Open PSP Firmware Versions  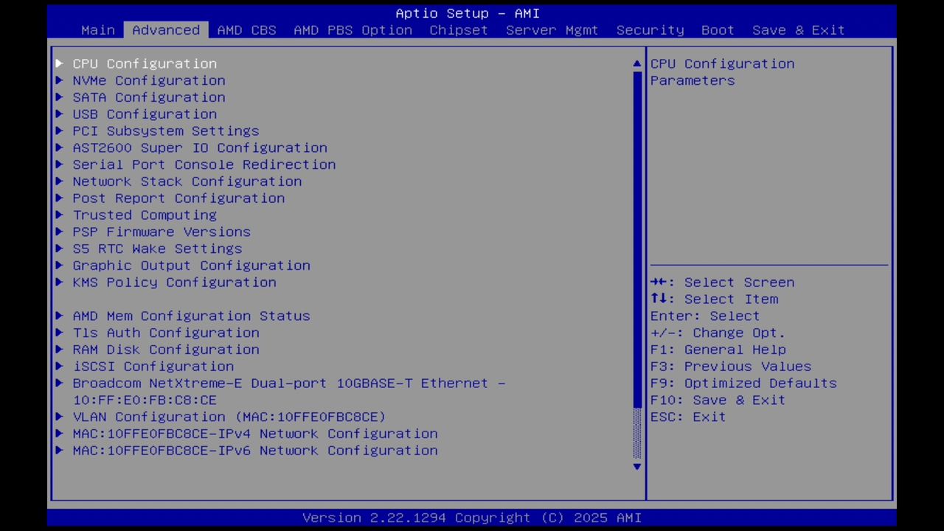click(162, 232)
